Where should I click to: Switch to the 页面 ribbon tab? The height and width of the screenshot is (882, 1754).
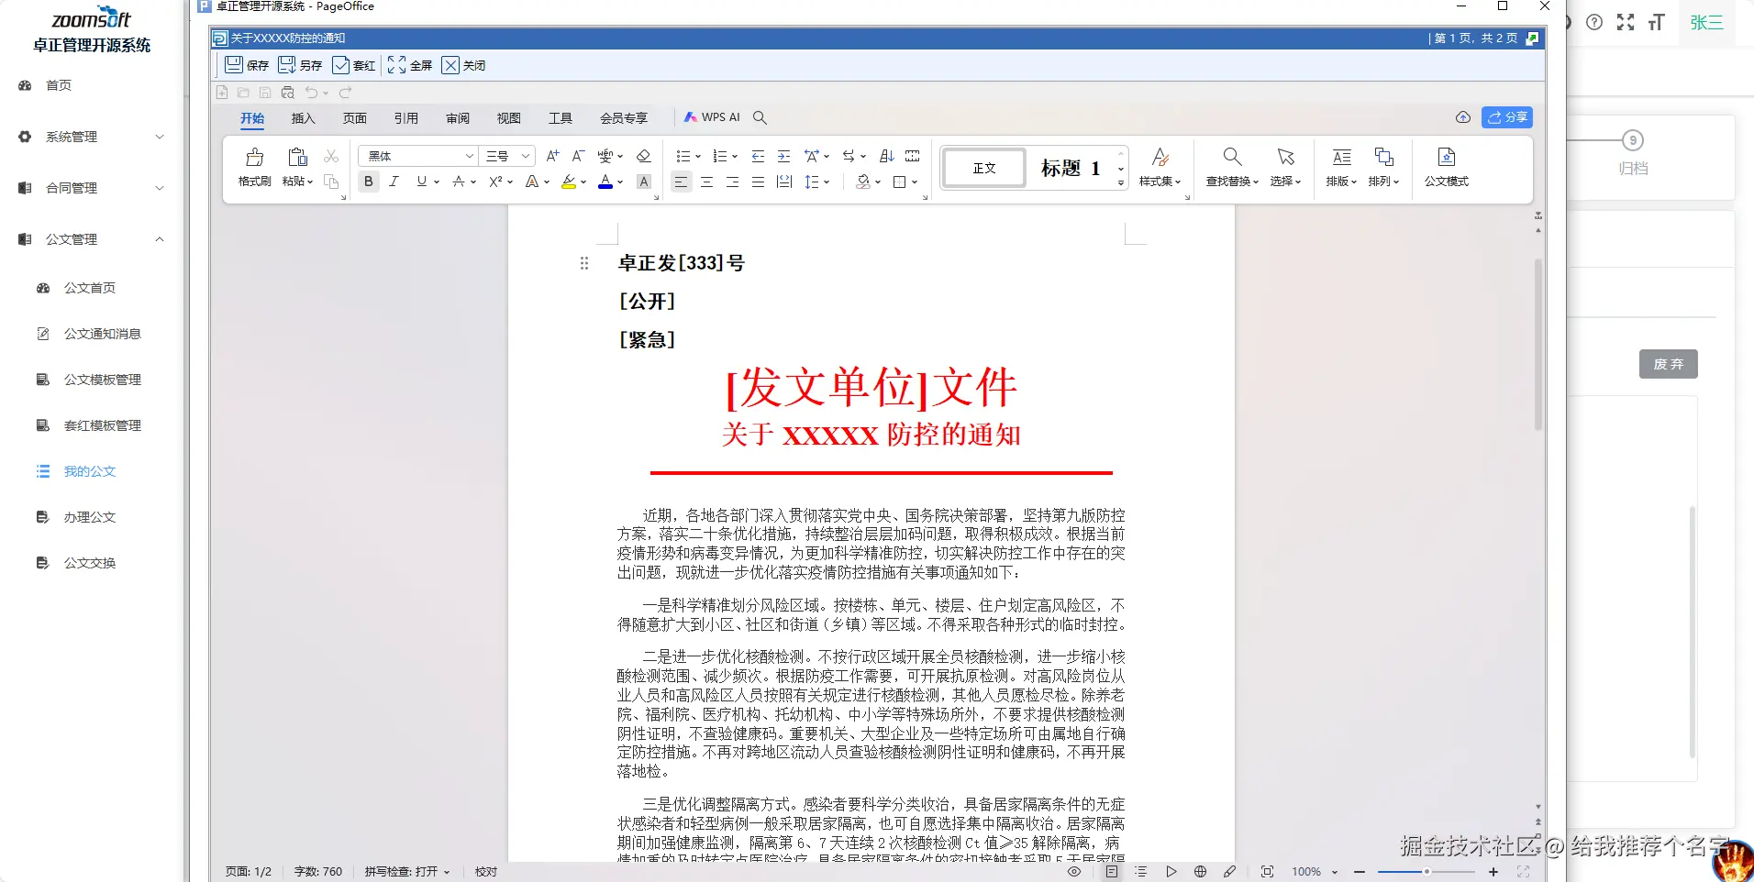click(354, 118)
